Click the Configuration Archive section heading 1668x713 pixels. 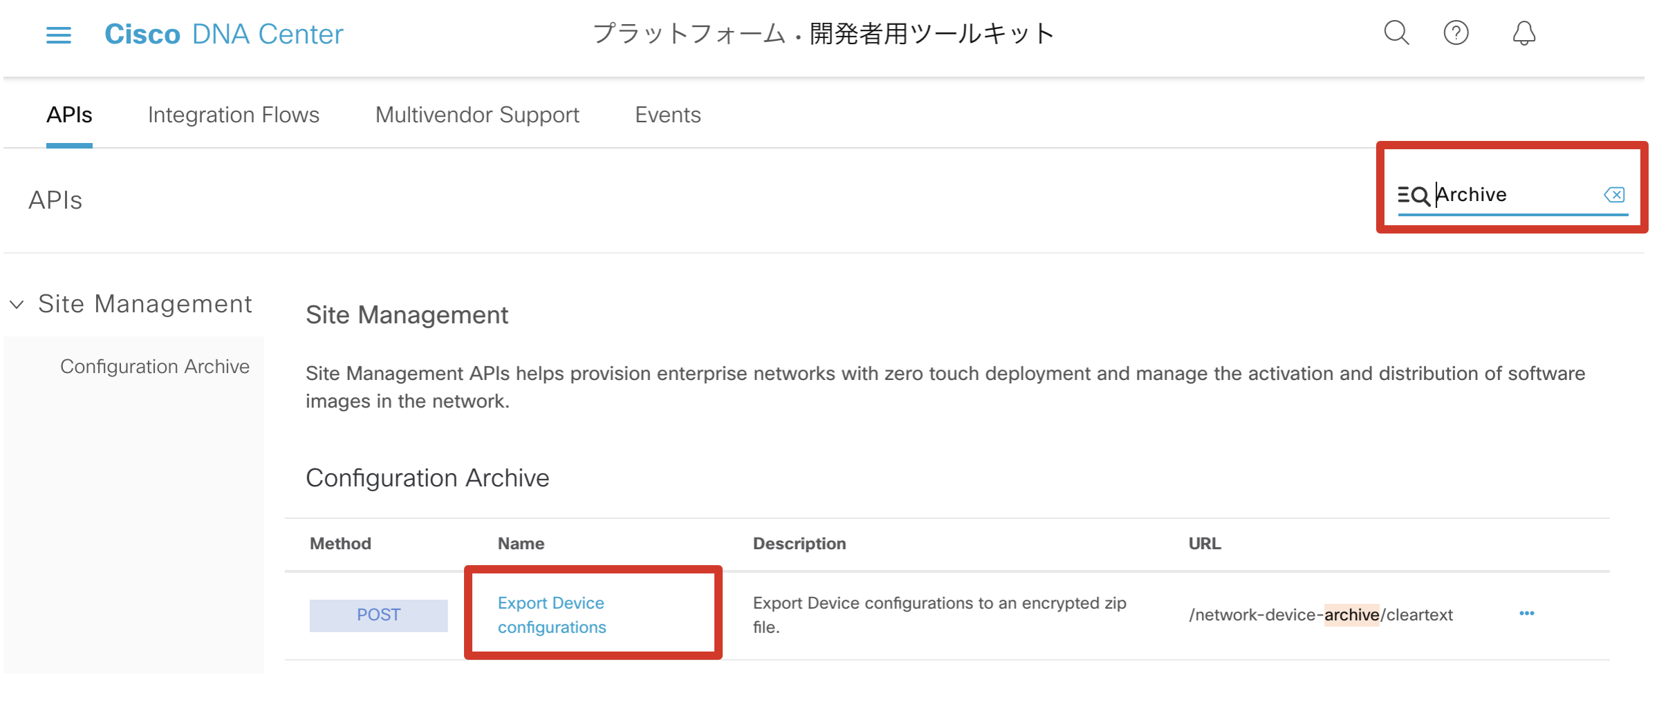(x=427, y=478)
